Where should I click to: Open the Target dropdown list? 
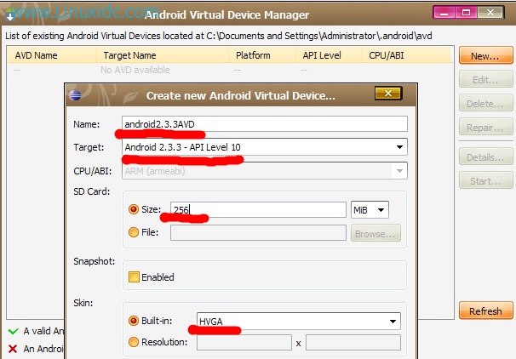click(x=399, y=147)
